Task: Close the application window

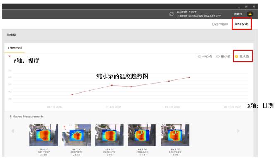Action: tap(254, 7)
